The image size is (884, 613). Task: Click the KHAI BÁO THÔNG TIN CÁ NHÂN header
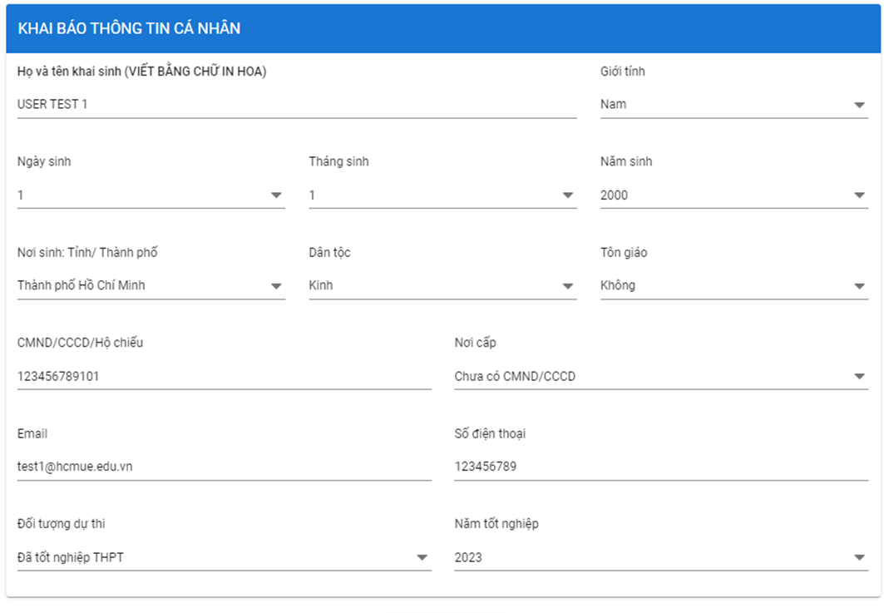point(129,28)
